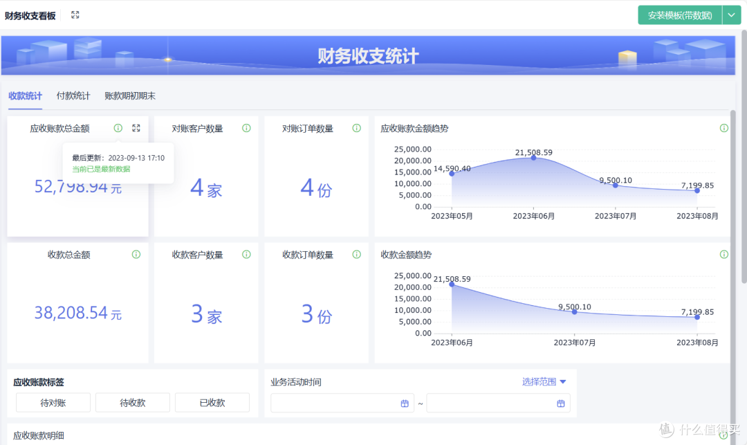Click the 9,500.10 point on 收款金额趋势 chart

pyautogui.click(x=575, y=312)
